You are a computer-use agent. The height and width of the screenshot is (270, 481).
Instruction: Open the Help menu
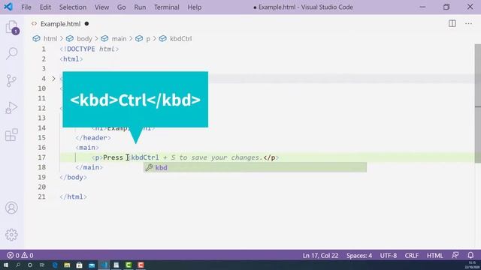[x=195, y=7]
